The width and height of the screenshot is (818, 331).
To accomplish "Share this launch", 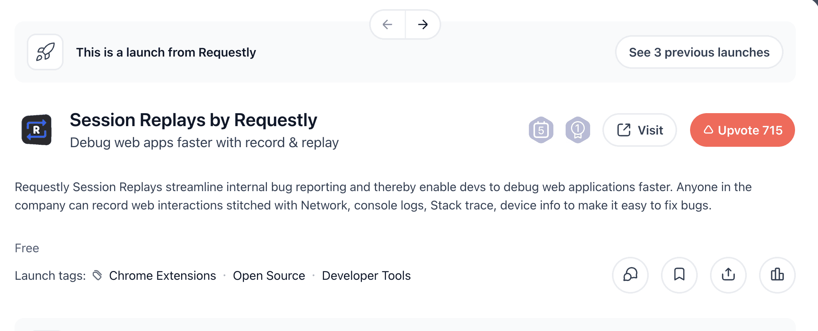I will (x=728, y=275).
